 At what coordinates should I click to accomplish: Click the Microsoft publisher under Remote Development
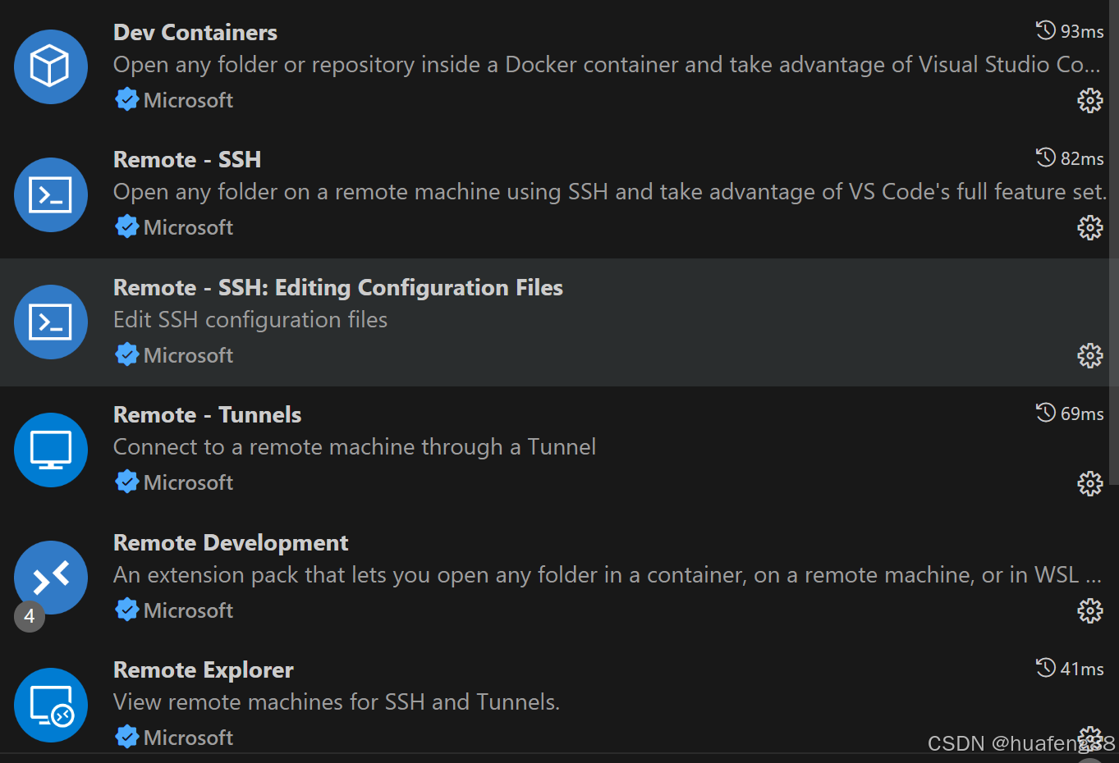(x=188, y=610)
